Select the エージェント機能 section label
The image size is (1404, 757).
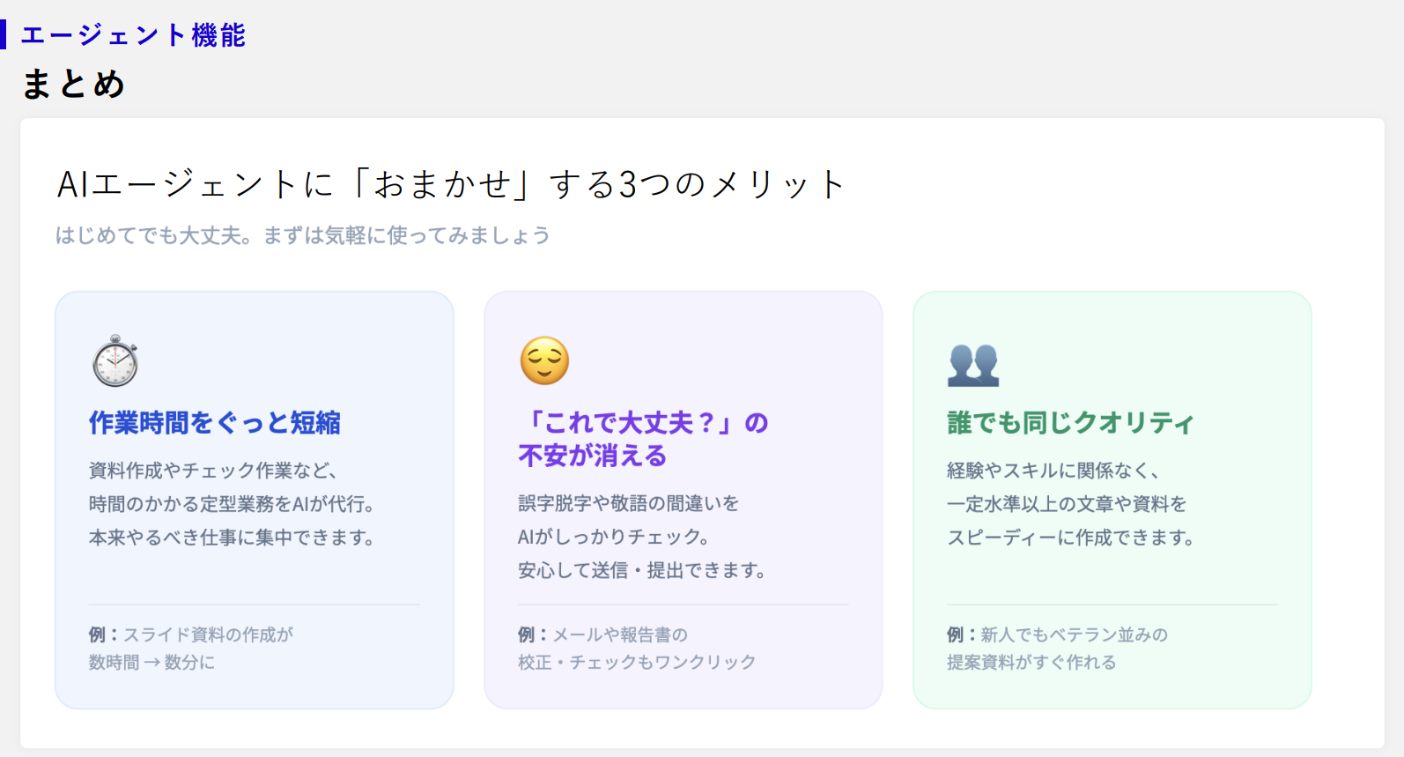133,35
